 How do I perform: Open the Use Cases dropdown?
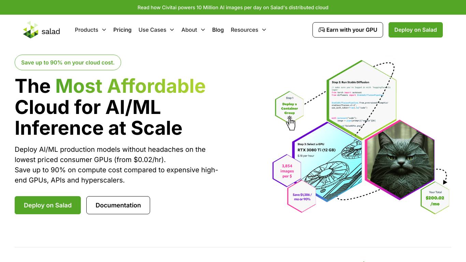[x=156, y=30]
